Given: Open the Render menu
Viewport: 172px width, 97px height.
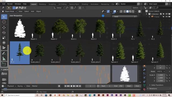Looking at the screenshot, I should pos(10,4).
